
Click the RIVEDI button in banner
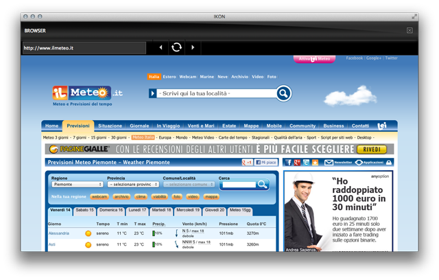[372, 149]
